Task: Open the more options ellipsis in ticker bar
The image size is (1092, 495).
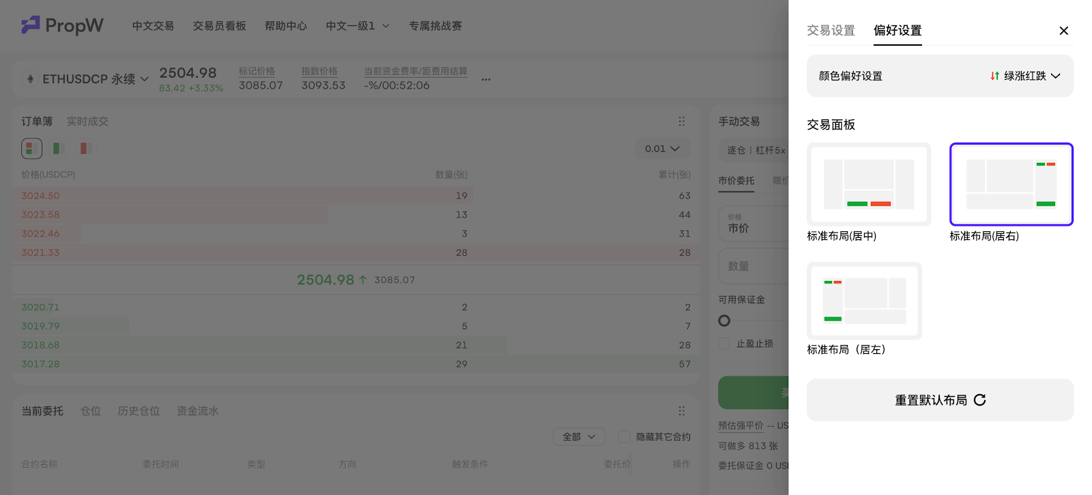Action: click(x=486, y=80)
